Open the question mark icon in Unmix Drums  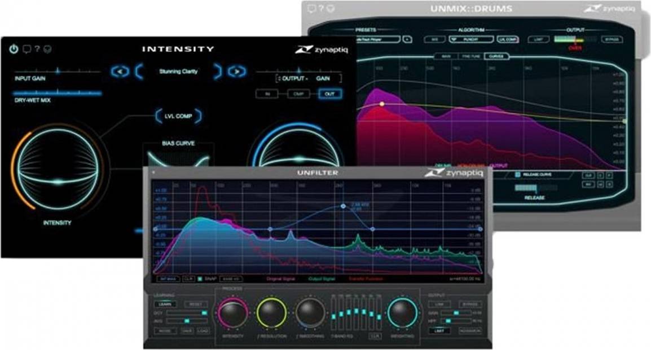pos(321,8)
